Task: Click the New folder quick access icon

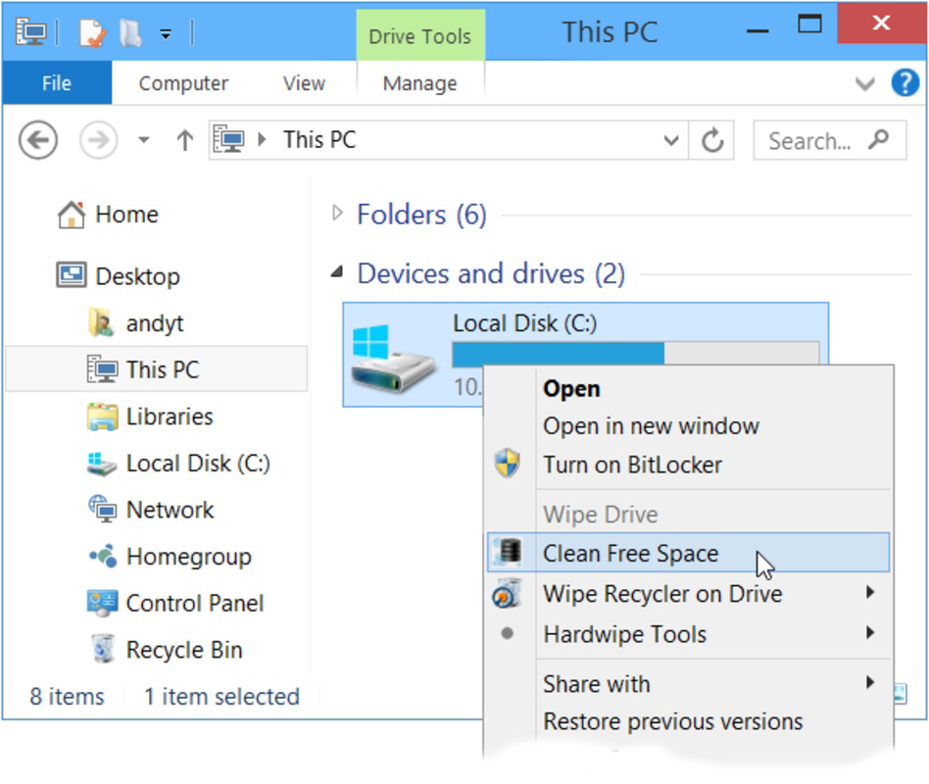Action: (x=130, y=33)
